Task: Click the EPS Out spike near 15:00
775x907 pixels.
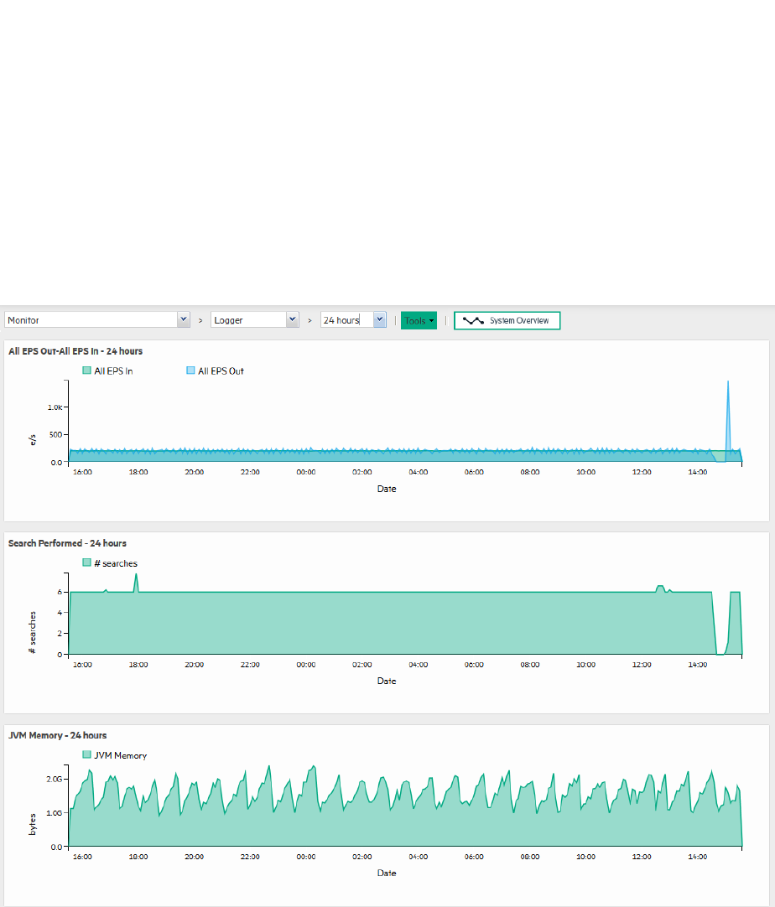Action: [x=727, y=405]
